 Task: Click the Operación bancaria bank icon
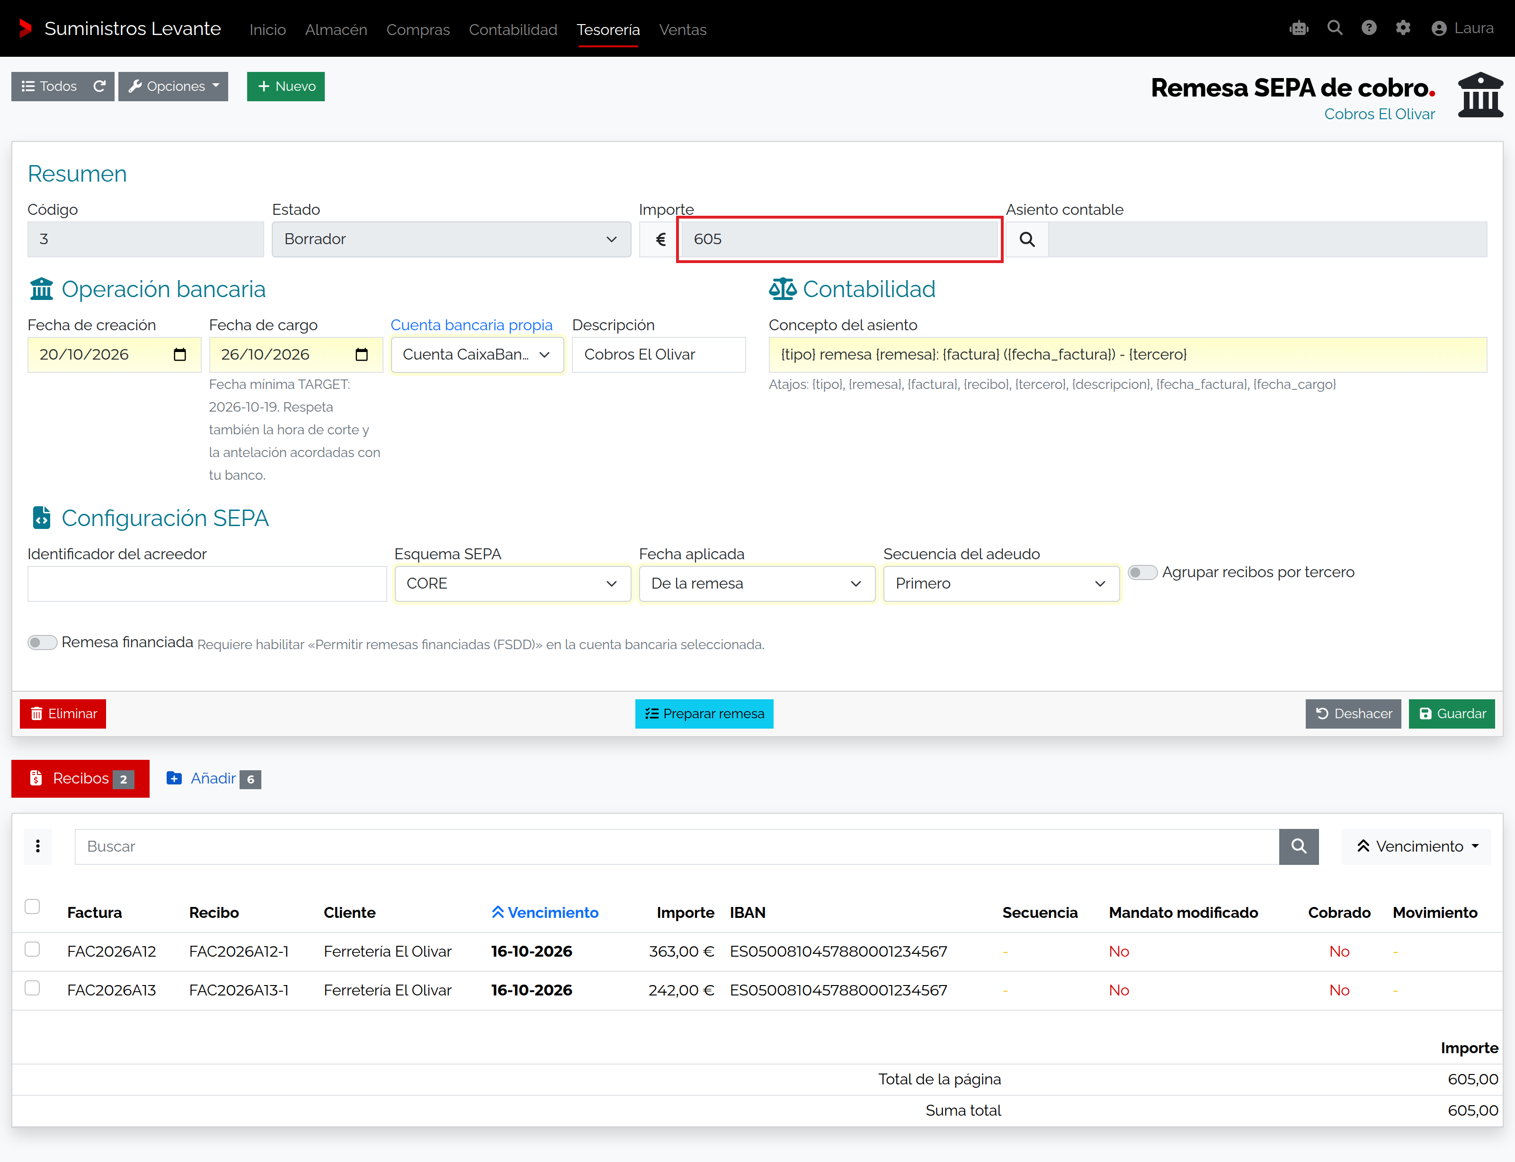point(42,289)
